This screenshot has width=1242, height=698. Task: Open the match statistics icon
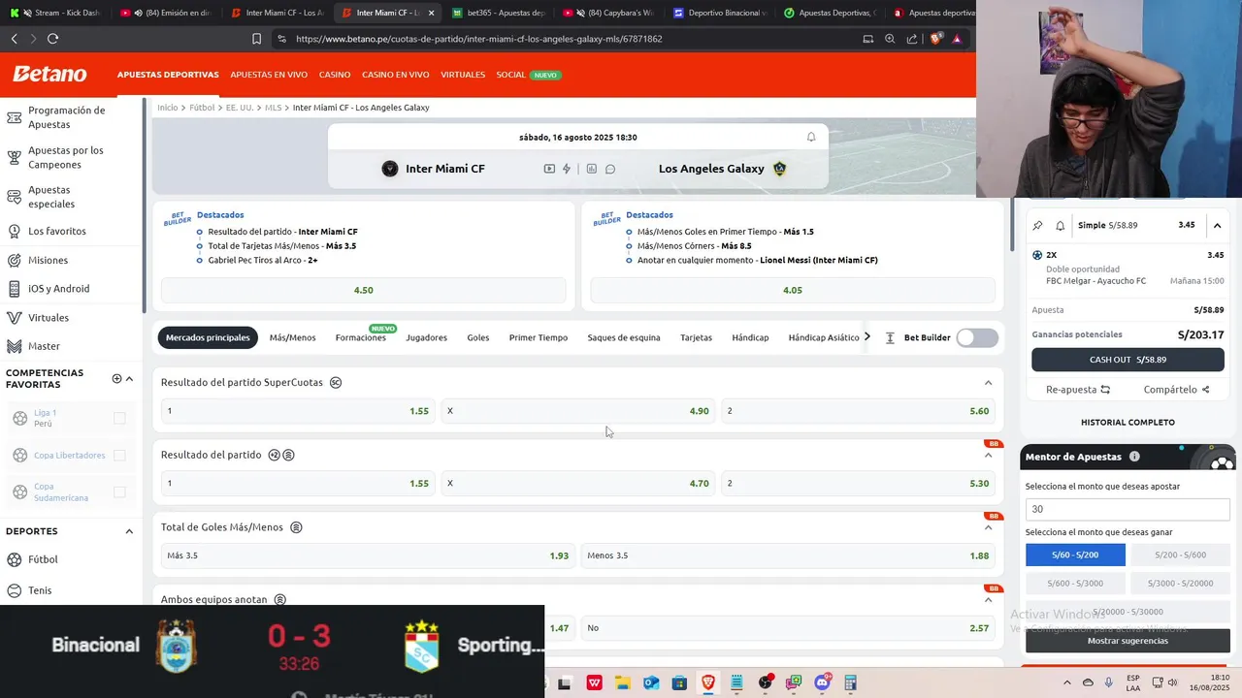point(591,169)
